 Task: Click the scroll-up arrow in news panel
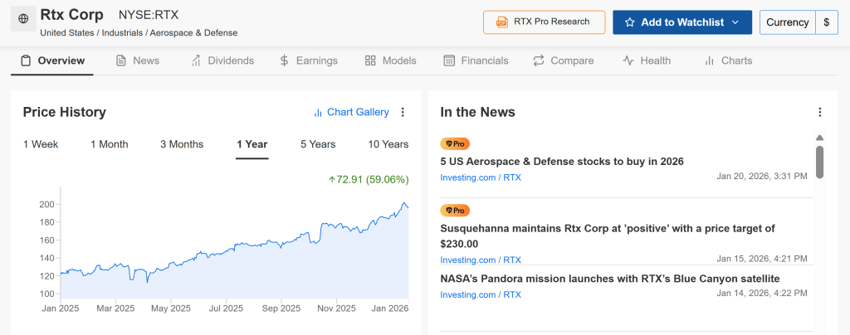(x=819, y=138)
